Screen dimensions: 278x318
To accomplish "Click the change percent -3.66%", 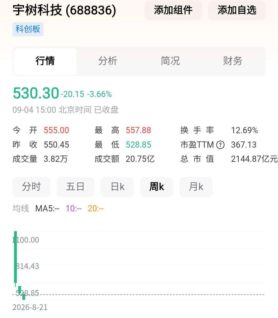I will click(99, 94).
